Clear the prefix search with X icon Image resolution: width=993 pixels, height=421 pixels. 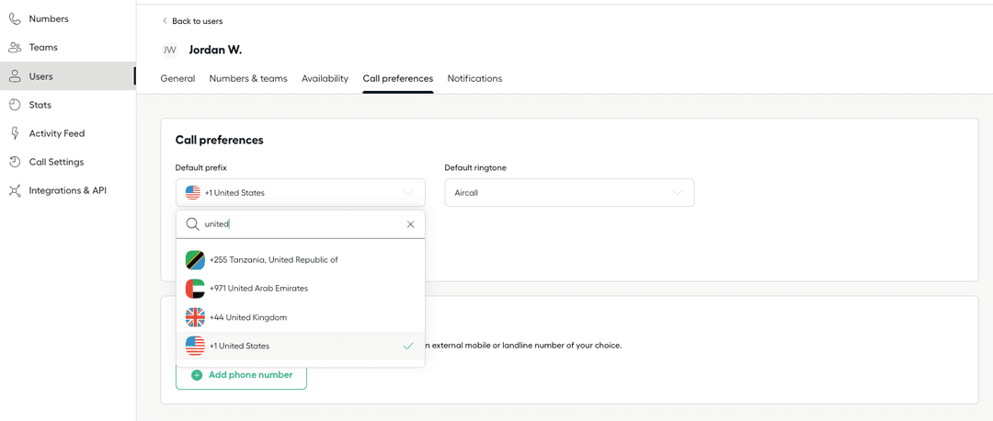tap(410, 224)
